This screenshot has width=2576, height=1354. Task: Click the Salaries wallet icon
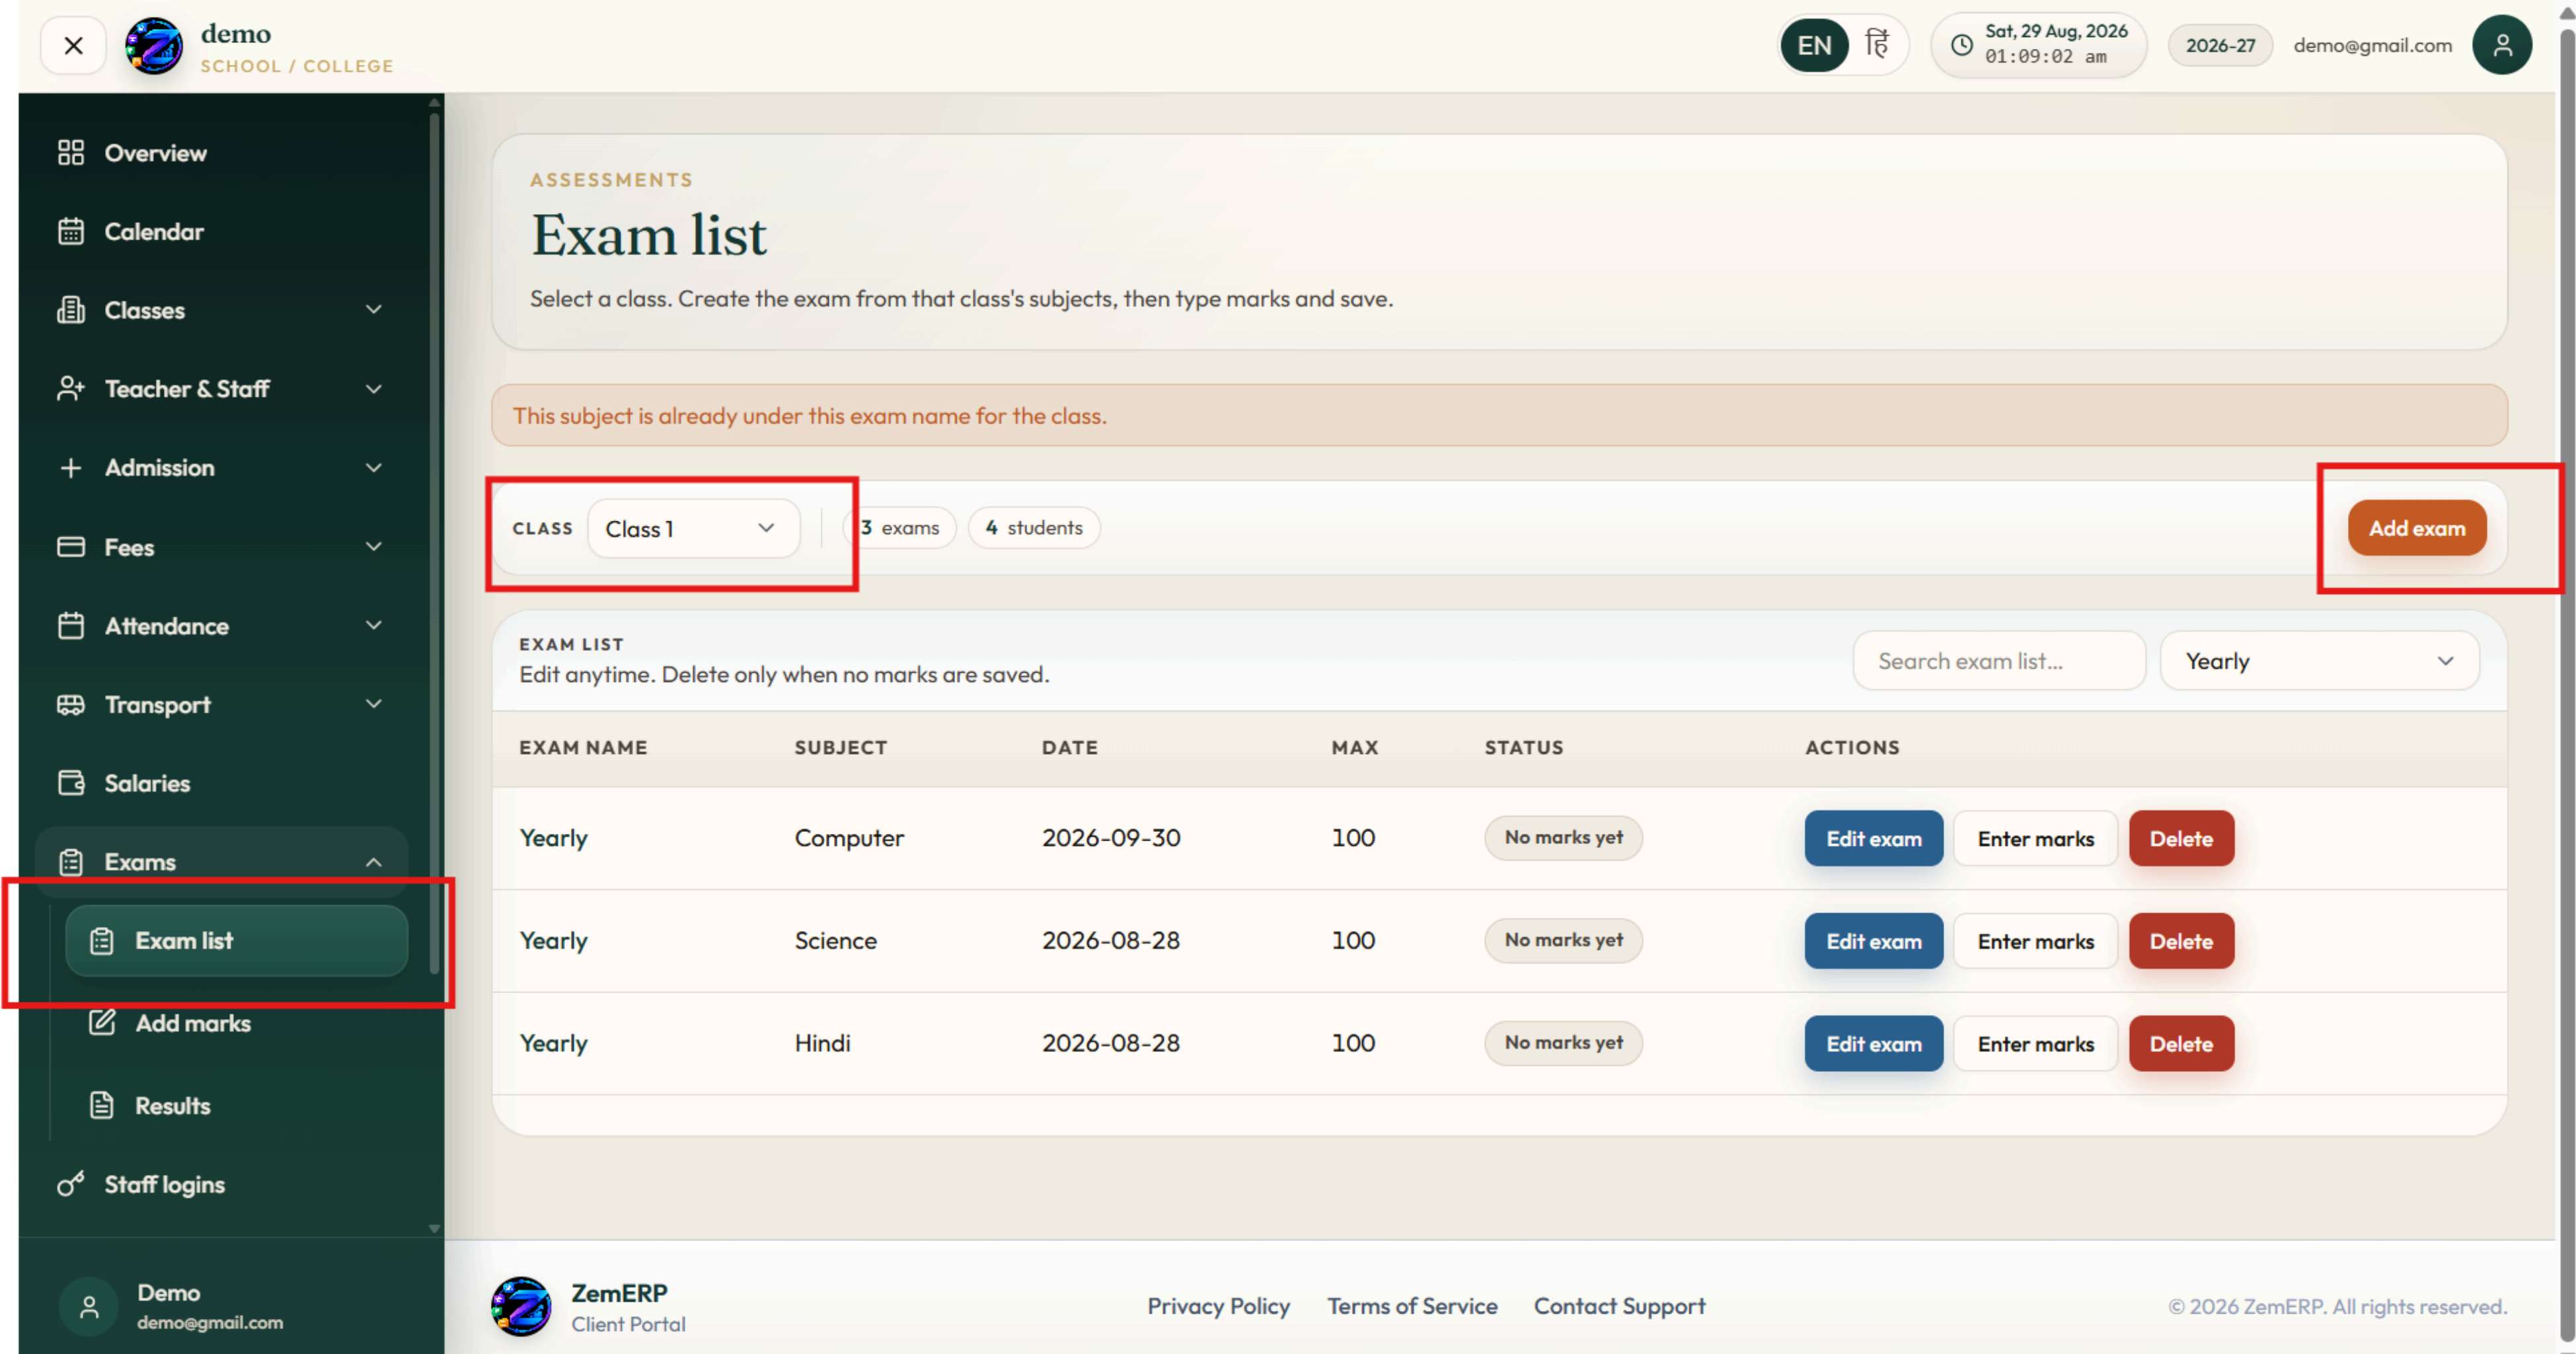coord(71,783)
